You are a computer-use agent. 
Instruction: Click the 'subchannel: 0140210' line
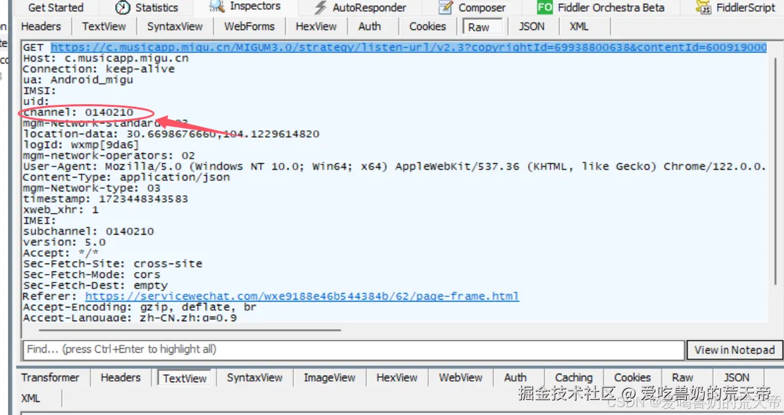tap(89, 231)
